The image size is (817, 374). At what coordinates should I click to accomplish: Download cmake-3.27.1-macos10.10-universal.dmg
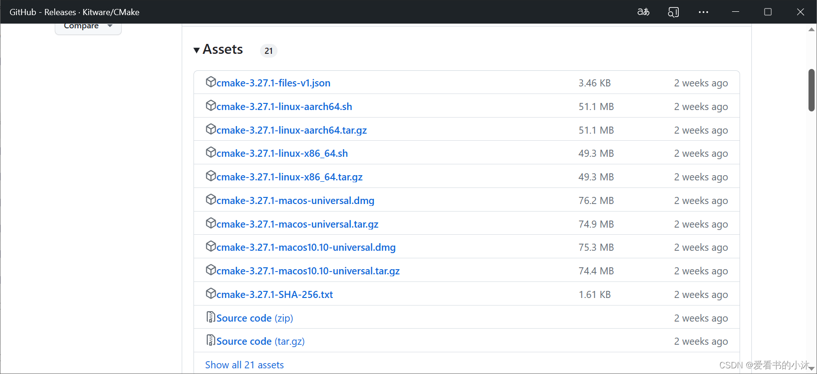click(x=306, y=247)
